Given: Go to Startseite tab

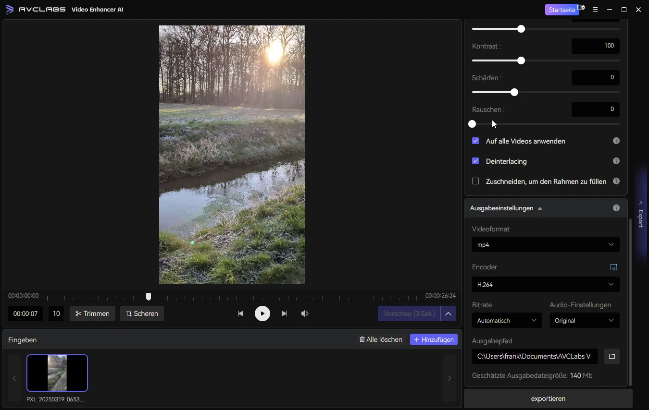Looking at the screenshot, I should [562, 10].
